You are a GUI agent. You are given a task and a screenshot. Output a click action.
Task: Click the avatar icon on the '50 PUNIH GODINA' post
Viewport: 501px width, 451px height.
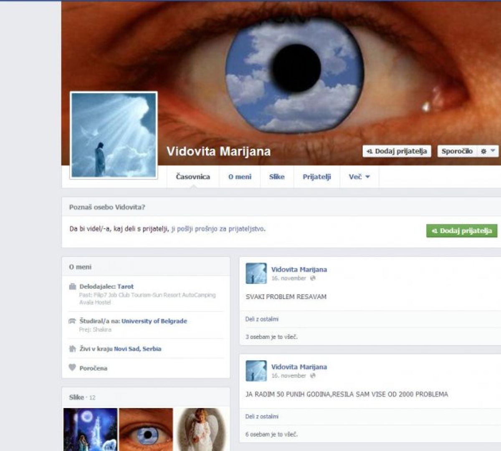tap(256, 371)
